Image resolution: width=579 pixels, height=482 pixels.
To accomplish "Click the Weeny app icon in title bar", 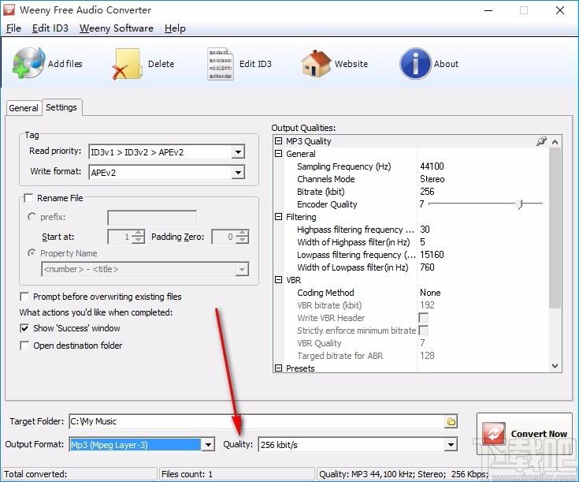I will click(9, 10).
